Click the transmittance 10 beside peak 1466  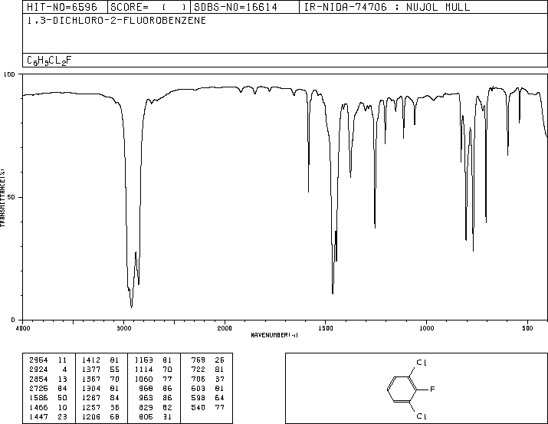click(62, 408)
